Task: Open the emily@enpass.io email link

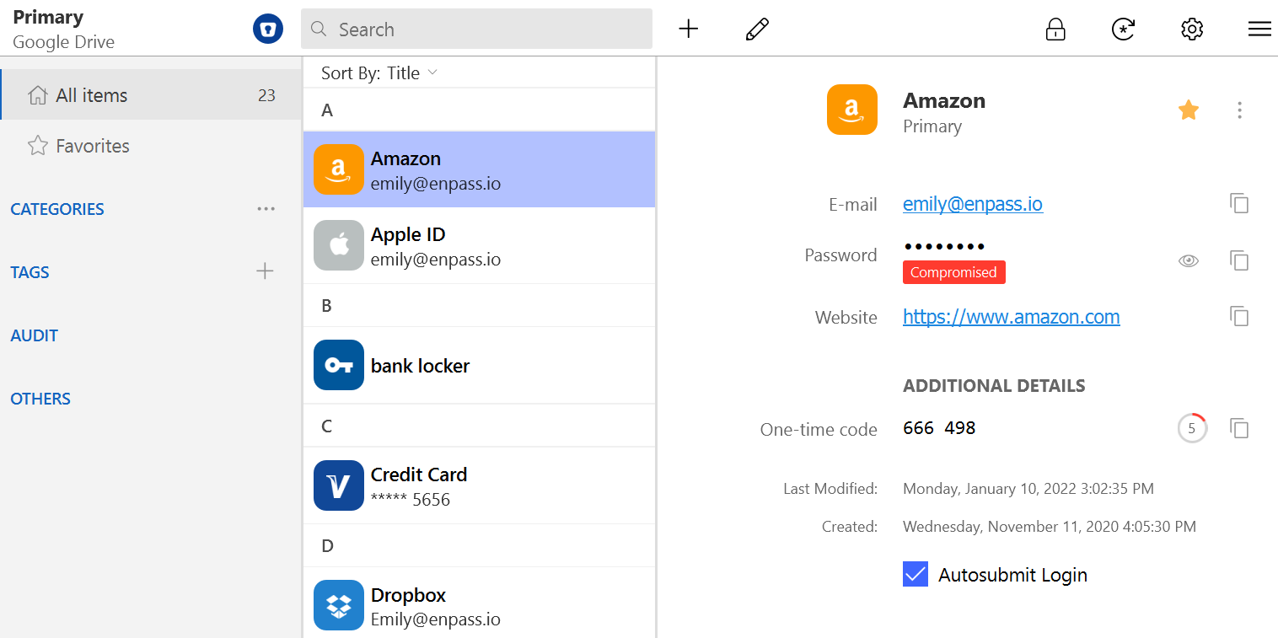Action: [973, 204]
